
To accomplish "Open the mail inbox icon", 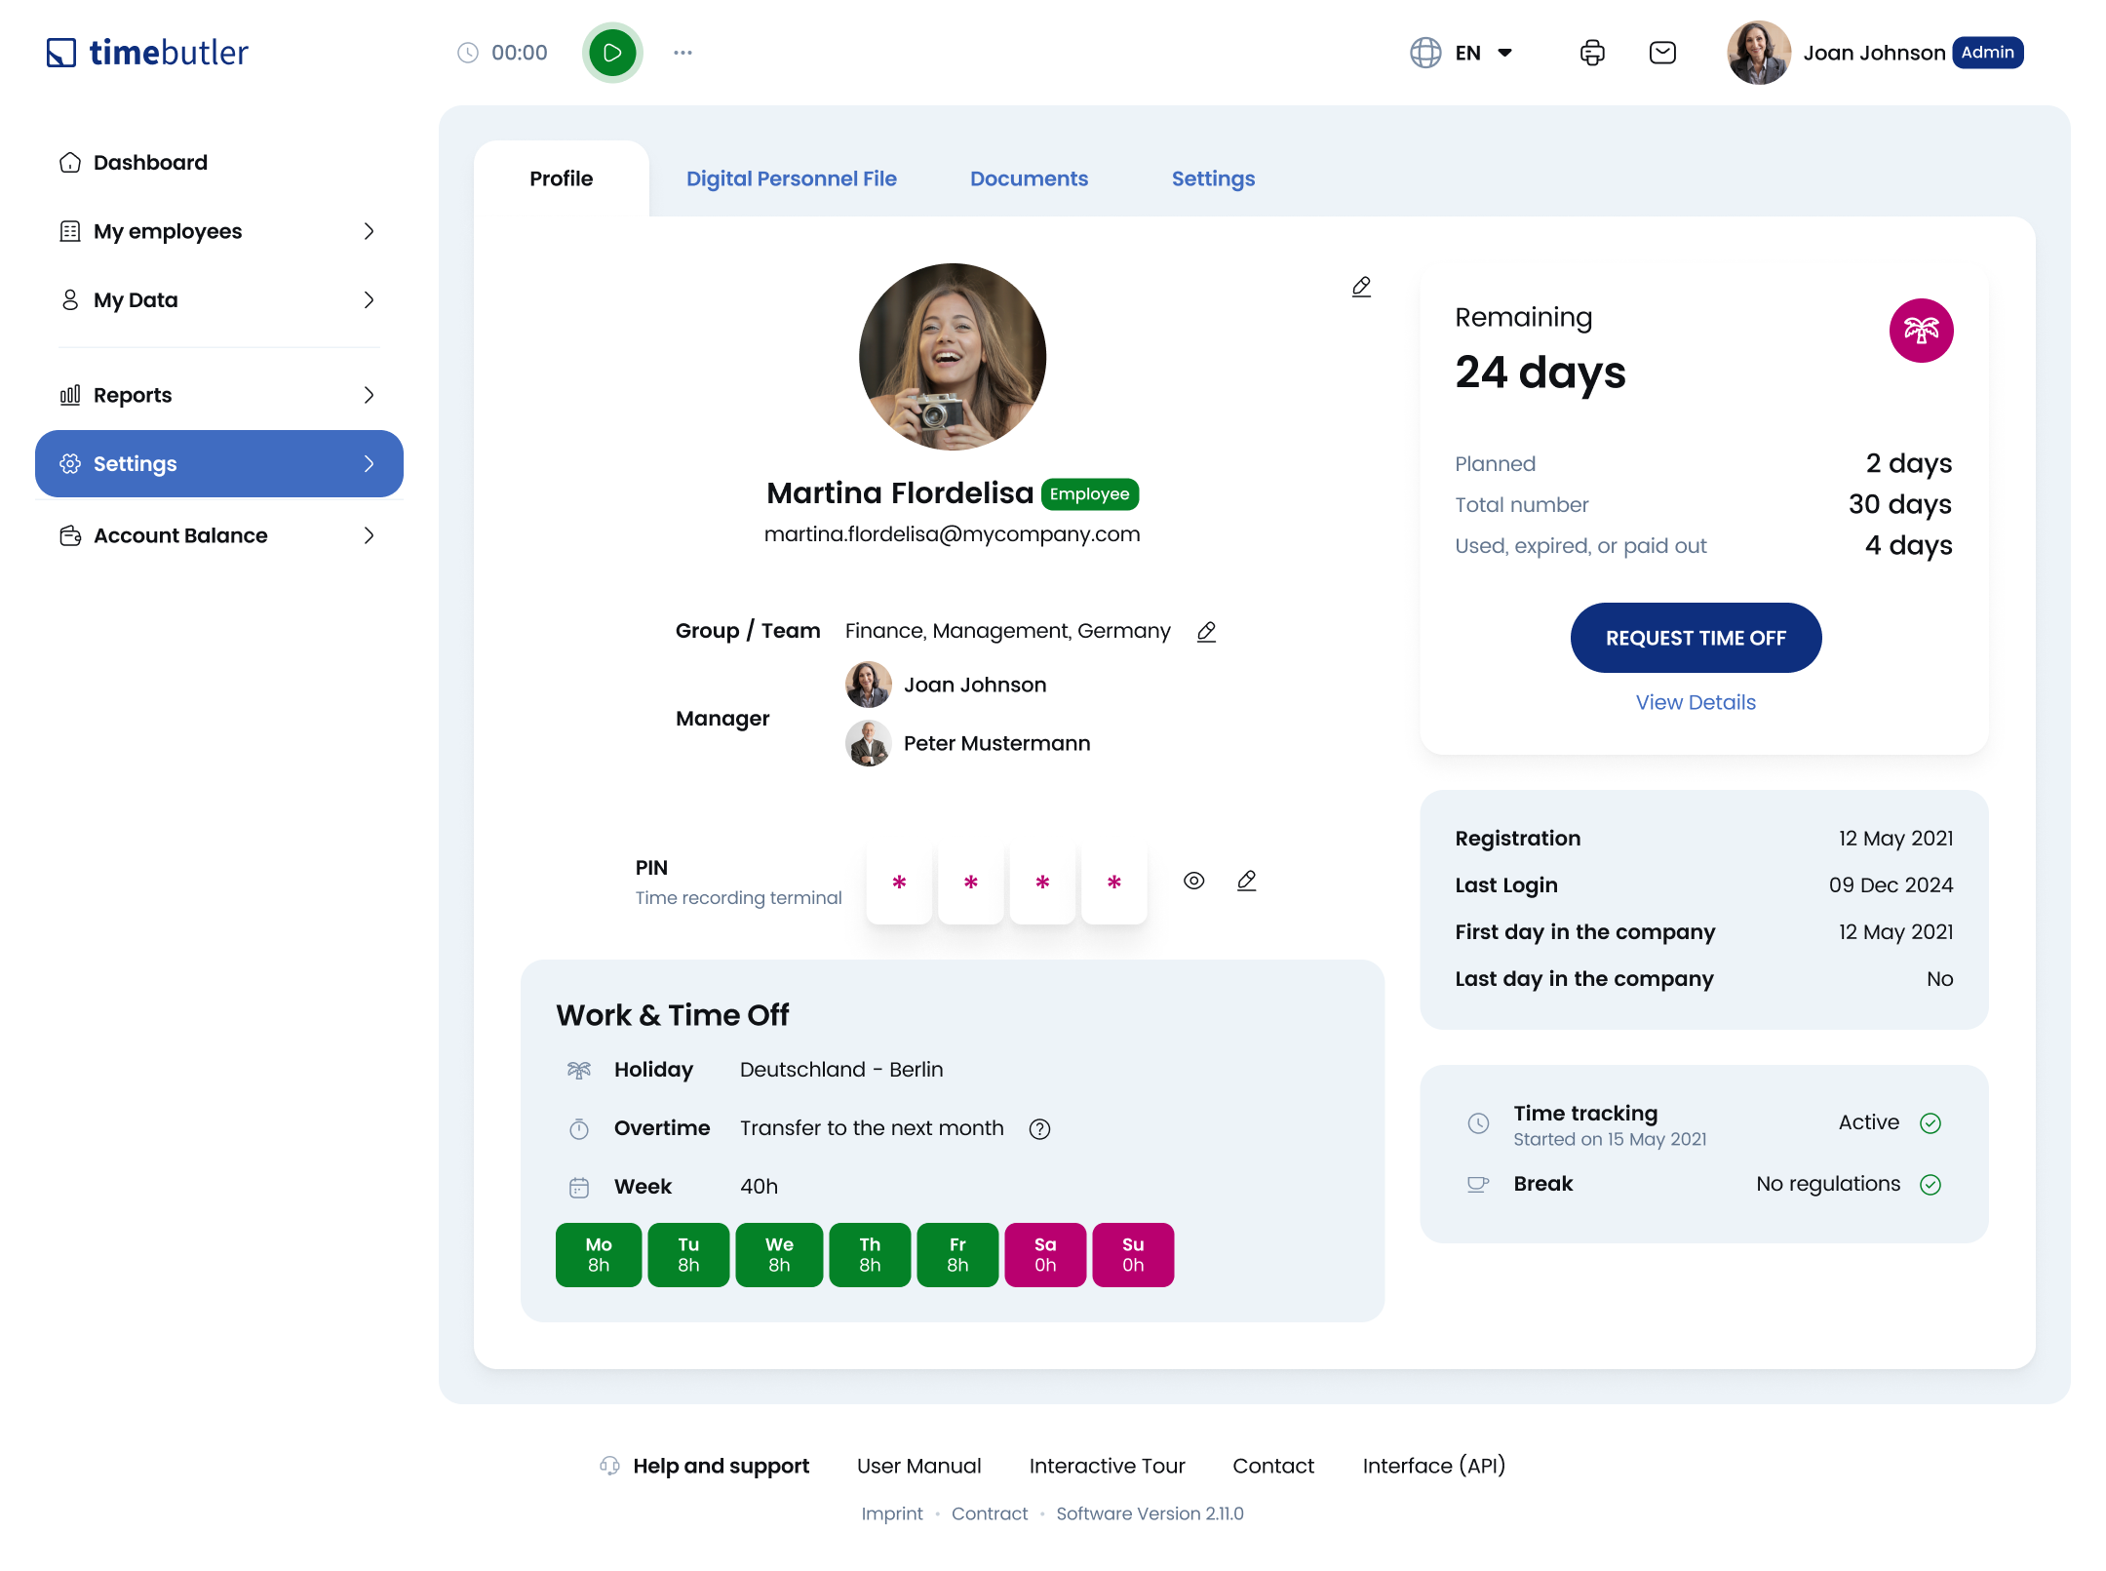I will pyautogui.click(x=1662, y=53).
